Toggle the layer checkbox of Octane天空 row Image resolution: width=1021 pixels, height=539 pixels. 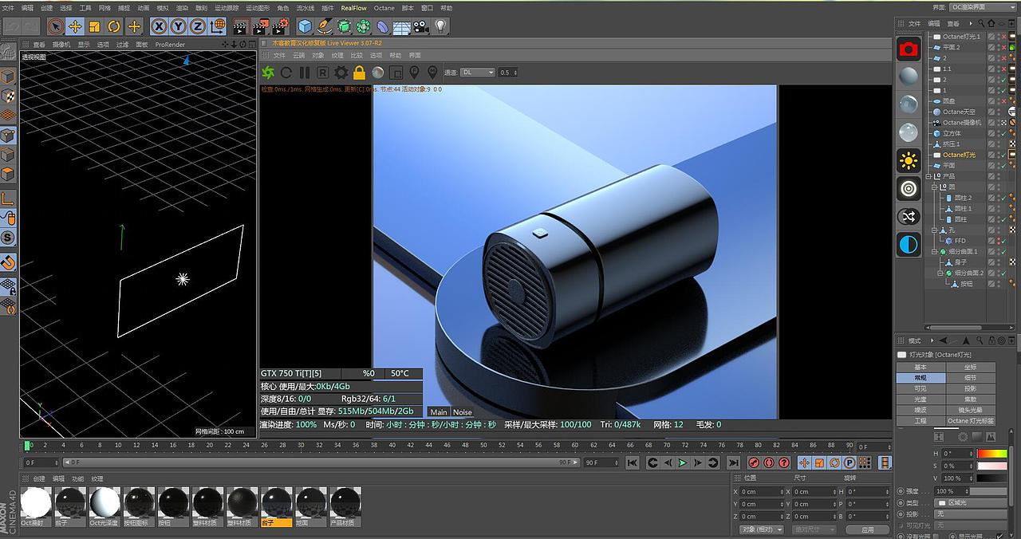pyautogui.click(x=991, y=112)
